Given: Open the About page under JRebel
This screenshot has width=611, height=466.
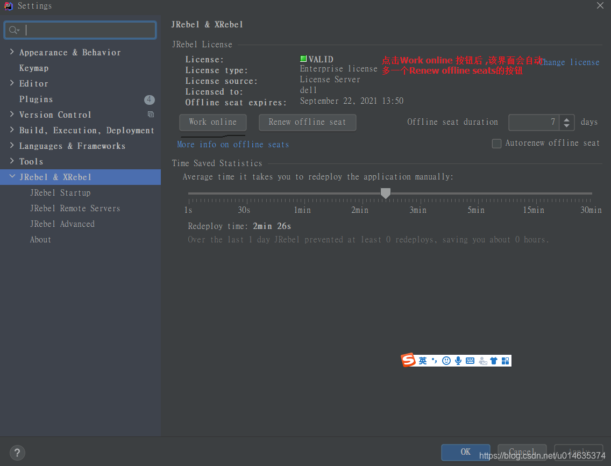Looking at the screenshot, I should [x=40, y=239].
